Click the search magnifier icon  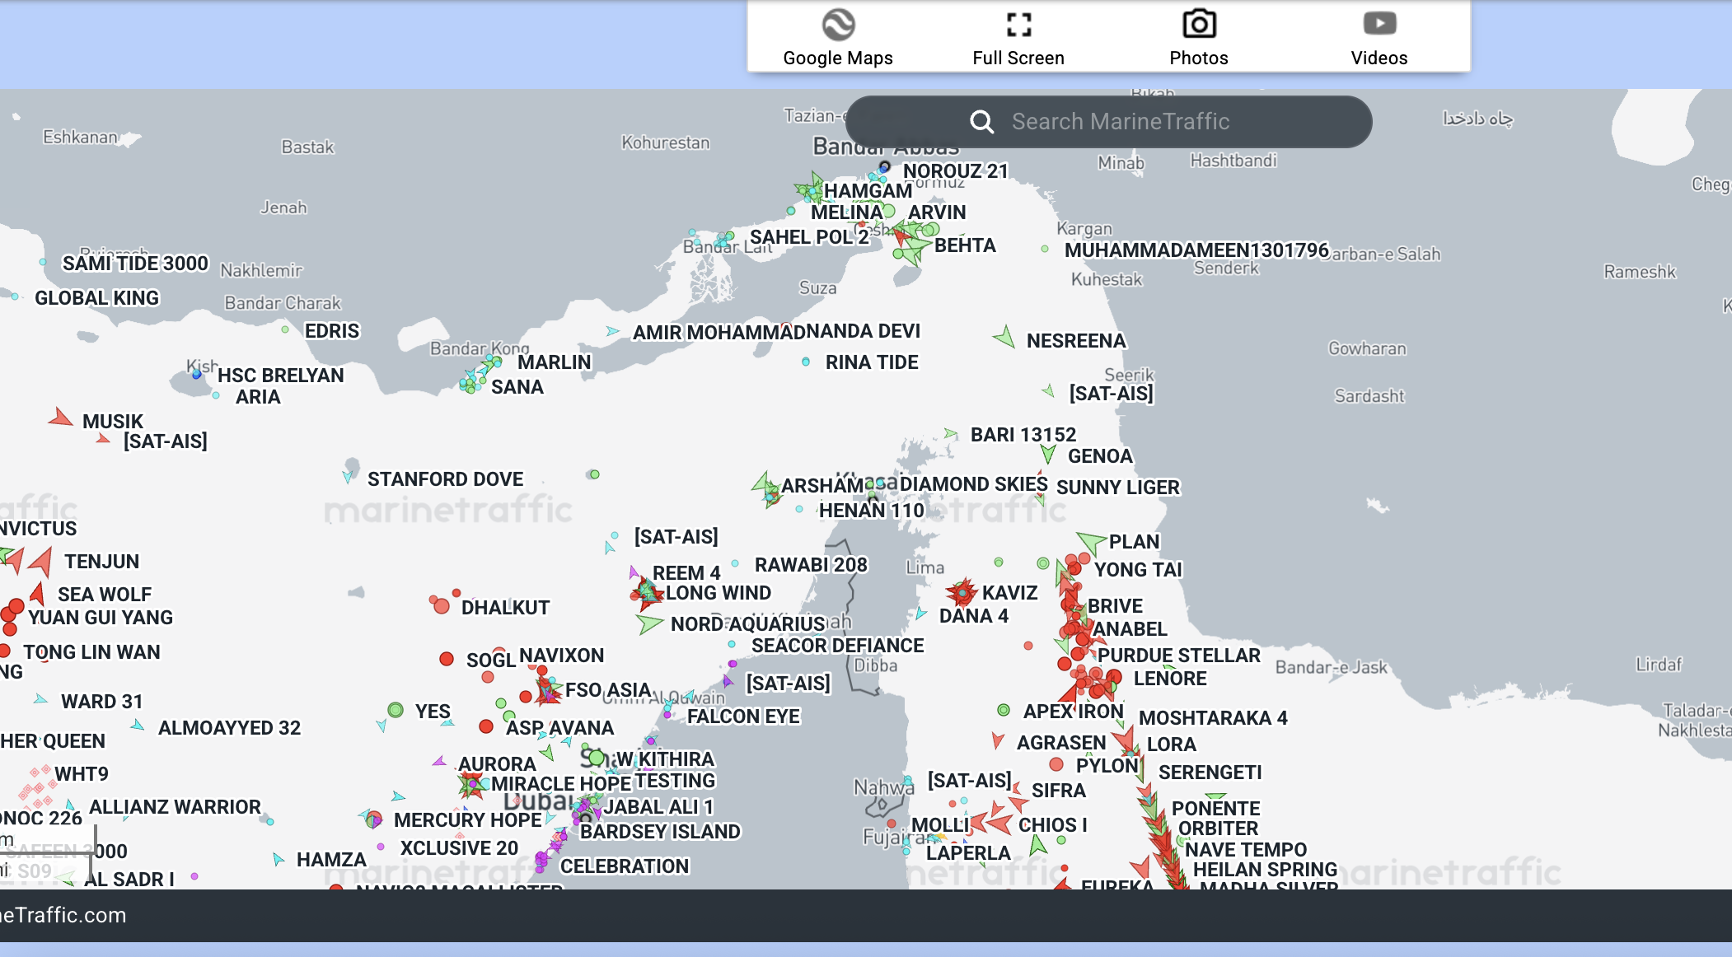tap(981, 122)
